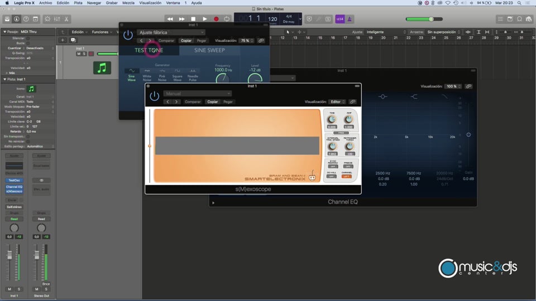Click Pegar in the s(M)exoscope window
The image size is (536, 301).
click(x=228, y=101)
